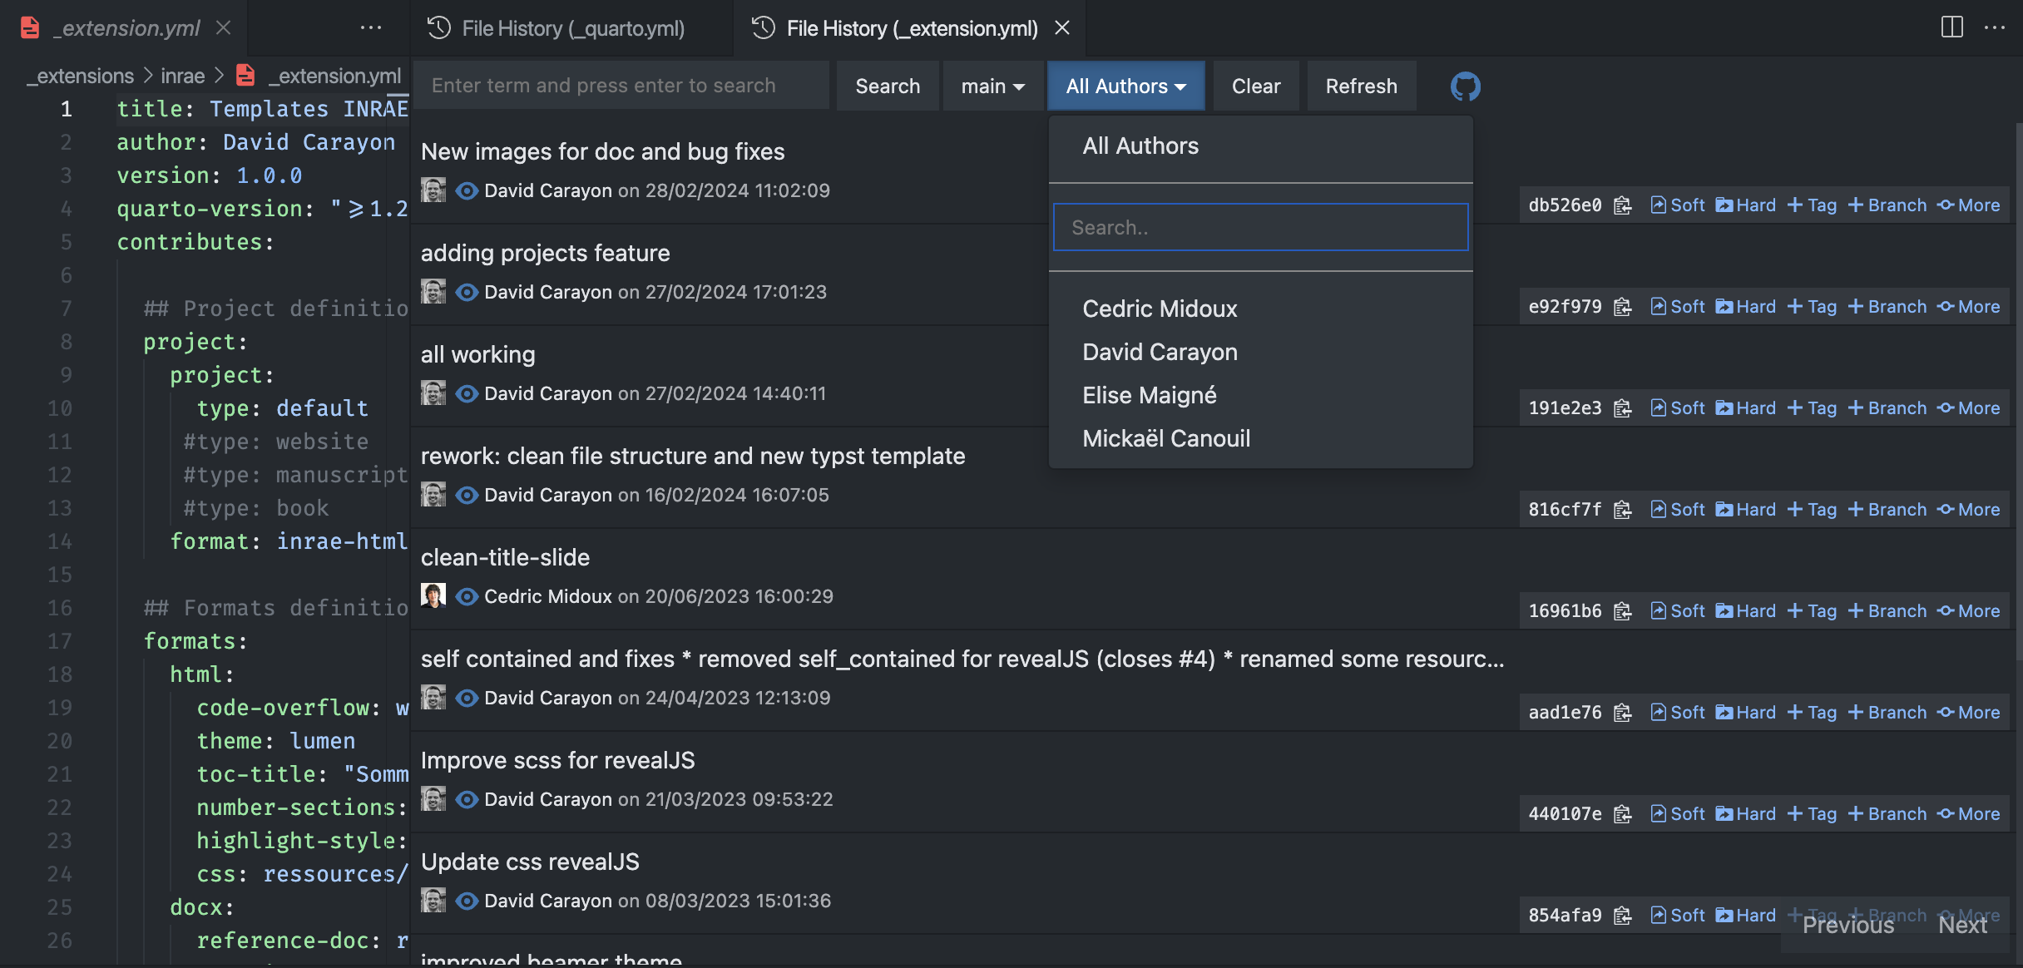The width and height of the screenshot is (2023, 968).
Task: Toggle eye icon on 'Improve scss for revealJS'
Action: coord(467,799)
